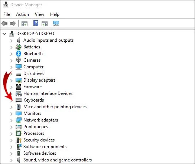Select the Keyboards tree item
Screen dimensions: 195x164
coord(33,100)
